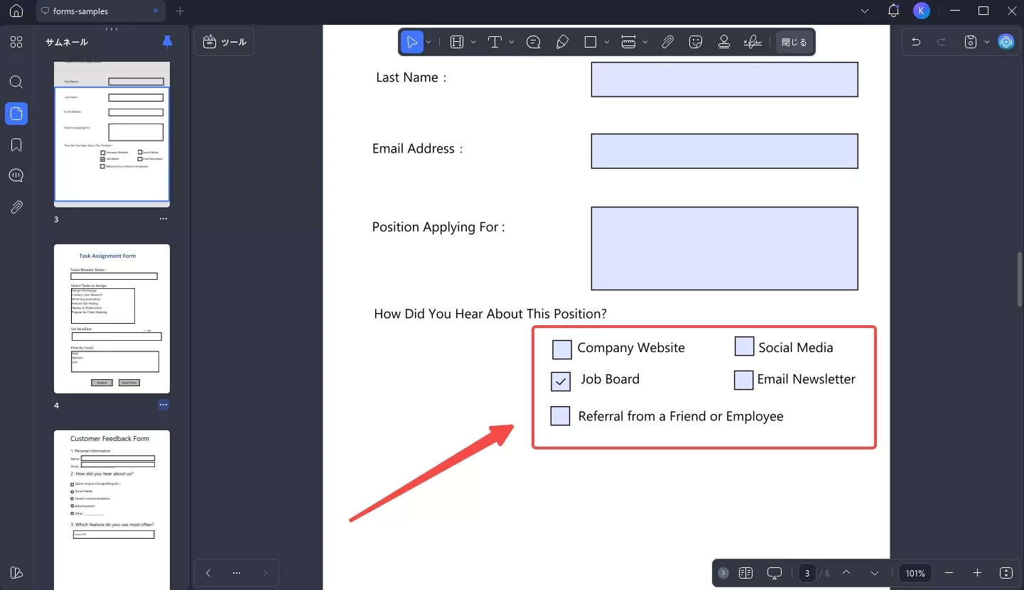Click the 閉じる button
1024x590 pixels.
coord(794,43)
